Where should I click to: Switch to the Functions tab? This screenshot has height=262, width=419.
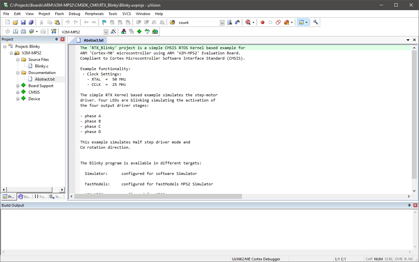[x=41, y=197]
